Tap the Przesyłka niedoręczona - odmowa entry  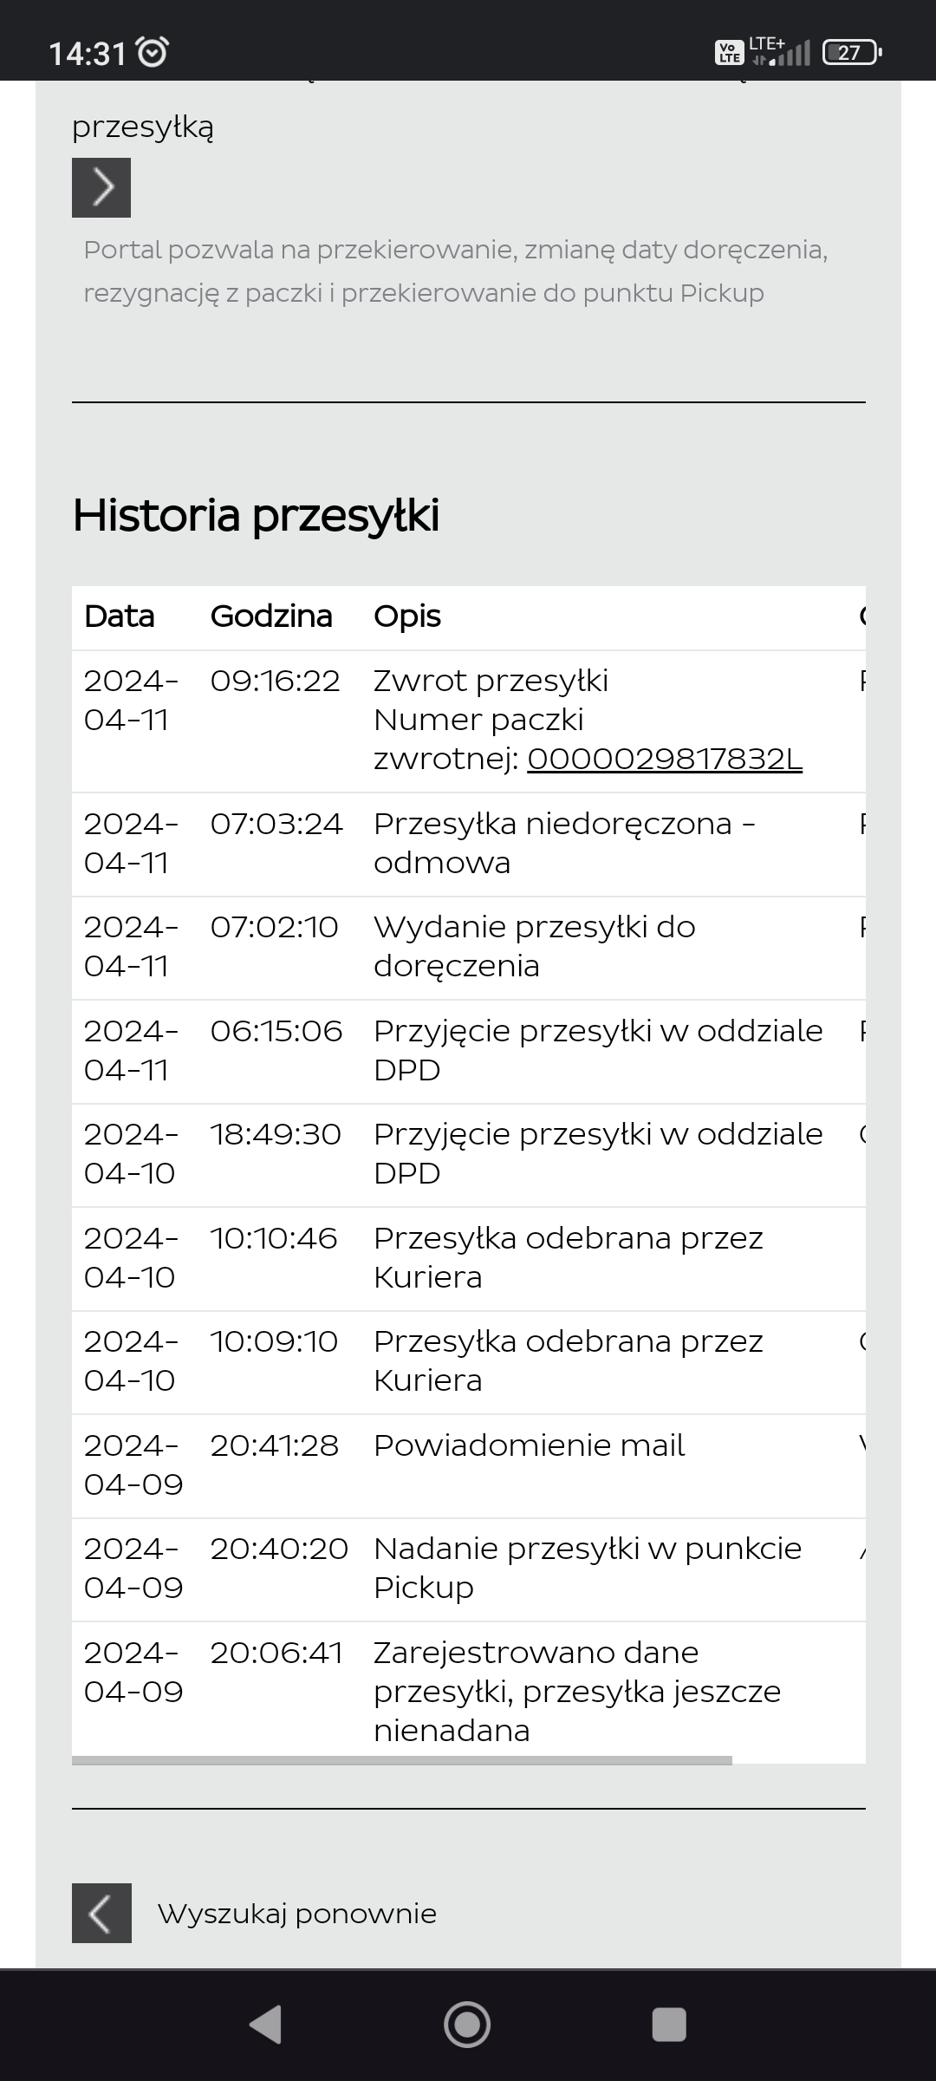563,843
